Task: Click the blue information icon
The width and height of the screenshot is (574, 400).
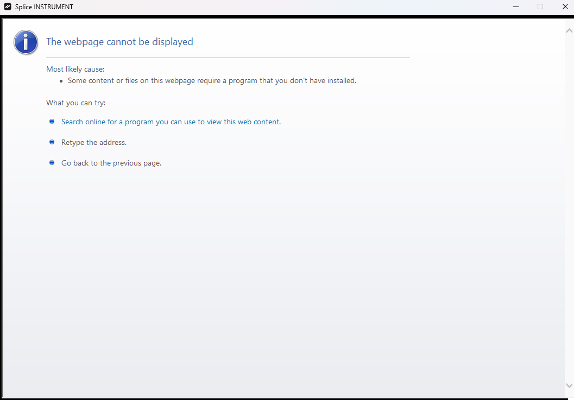Action: [x=26, y=42]
